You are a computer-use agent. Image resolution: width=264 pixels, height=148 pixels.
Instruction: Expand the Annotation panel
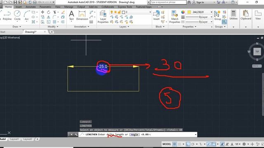coord(82,26)
